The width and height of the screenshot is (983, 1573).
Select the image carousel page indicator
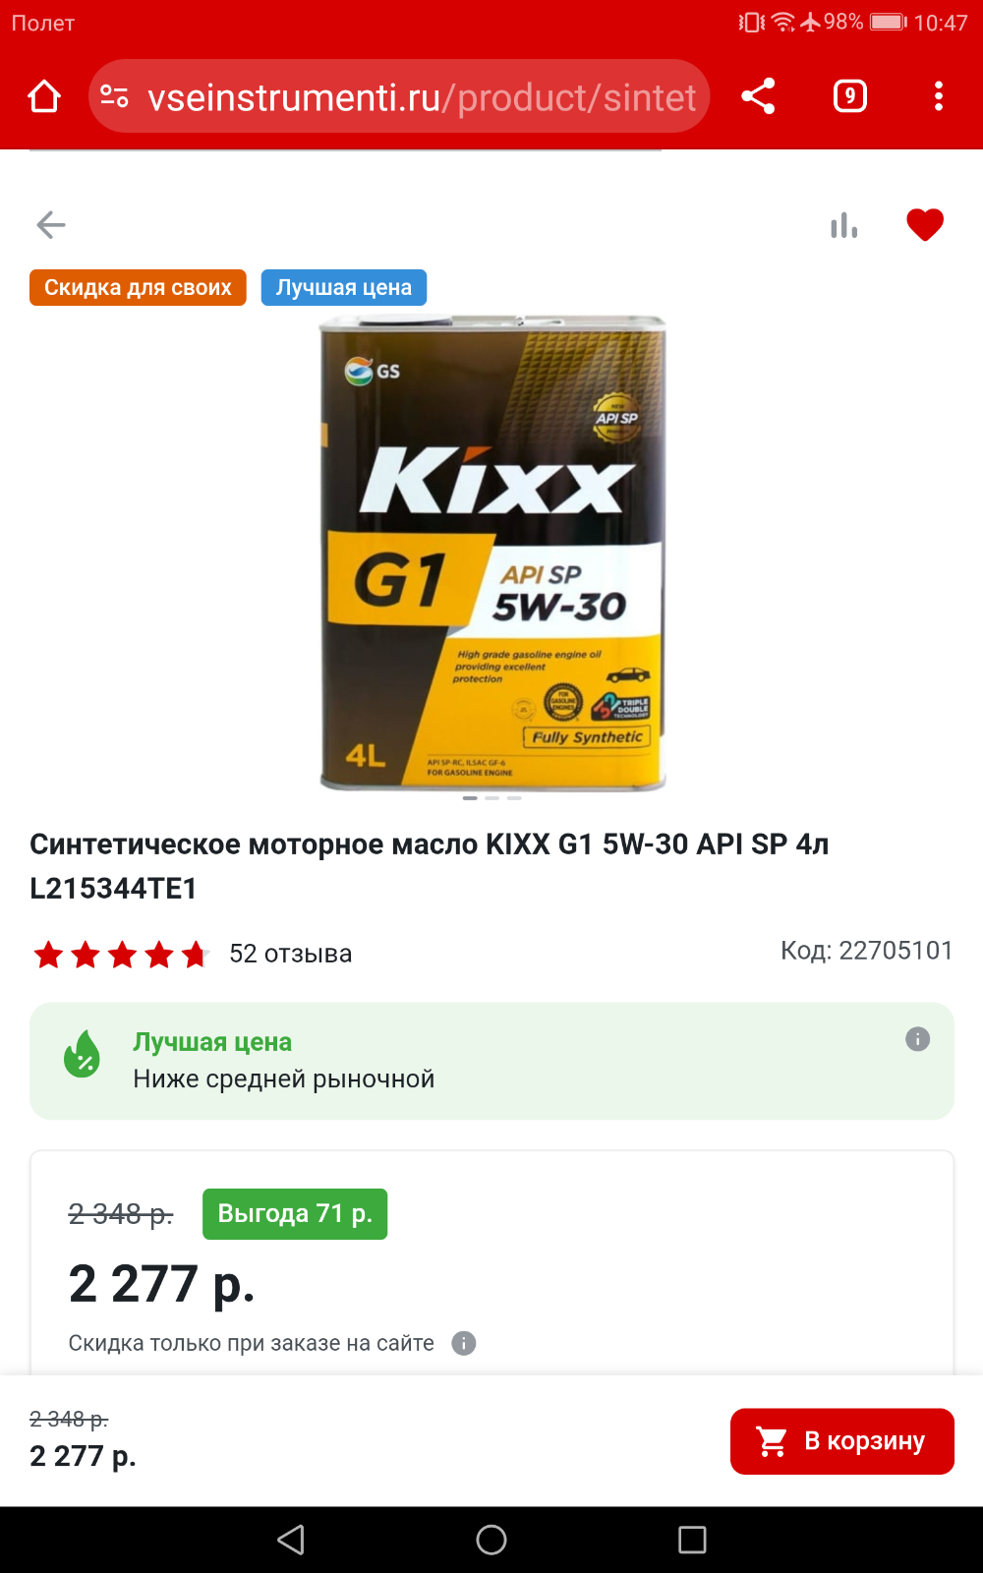491,798
